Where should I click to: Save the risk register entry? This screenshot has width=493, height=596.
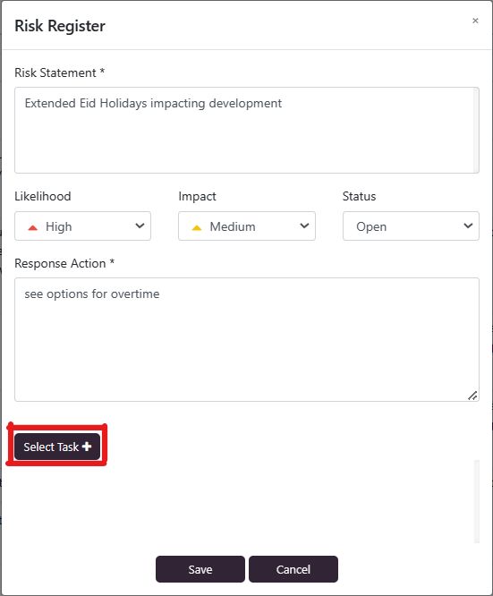pyautogui.click(x=200, y=569)
